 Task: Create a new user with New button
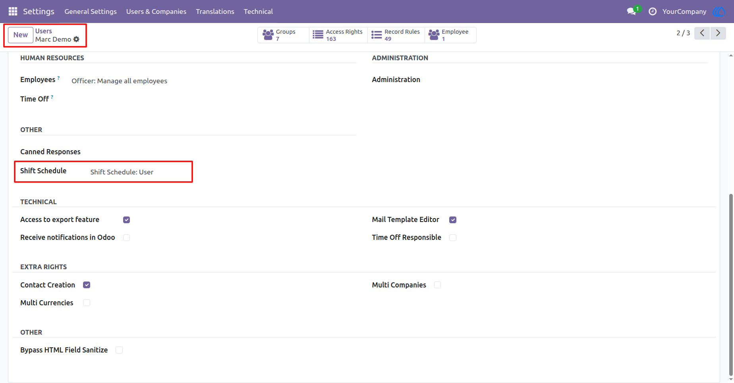21,35
